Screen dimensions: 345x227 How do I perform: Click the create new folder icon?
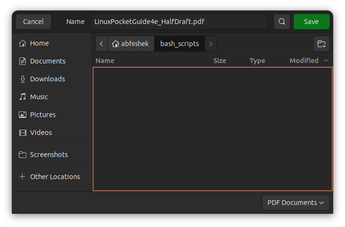pyautogui.click(x=321, y=44)
